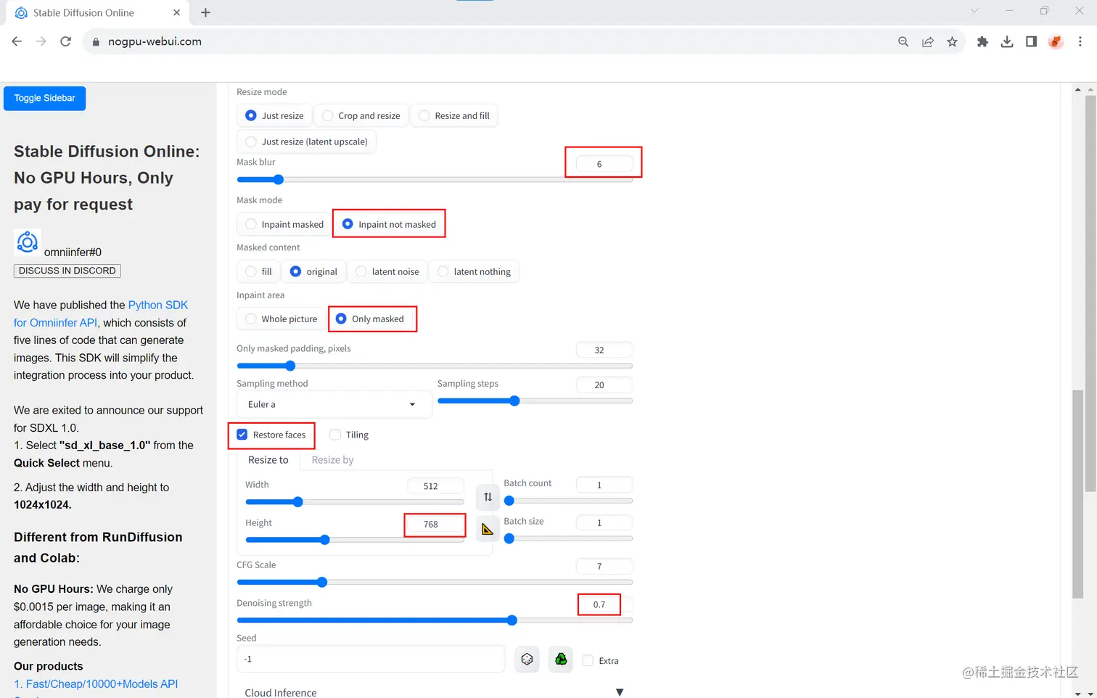Reload the page
The image size is (1097, 698).
pos(65,41)
